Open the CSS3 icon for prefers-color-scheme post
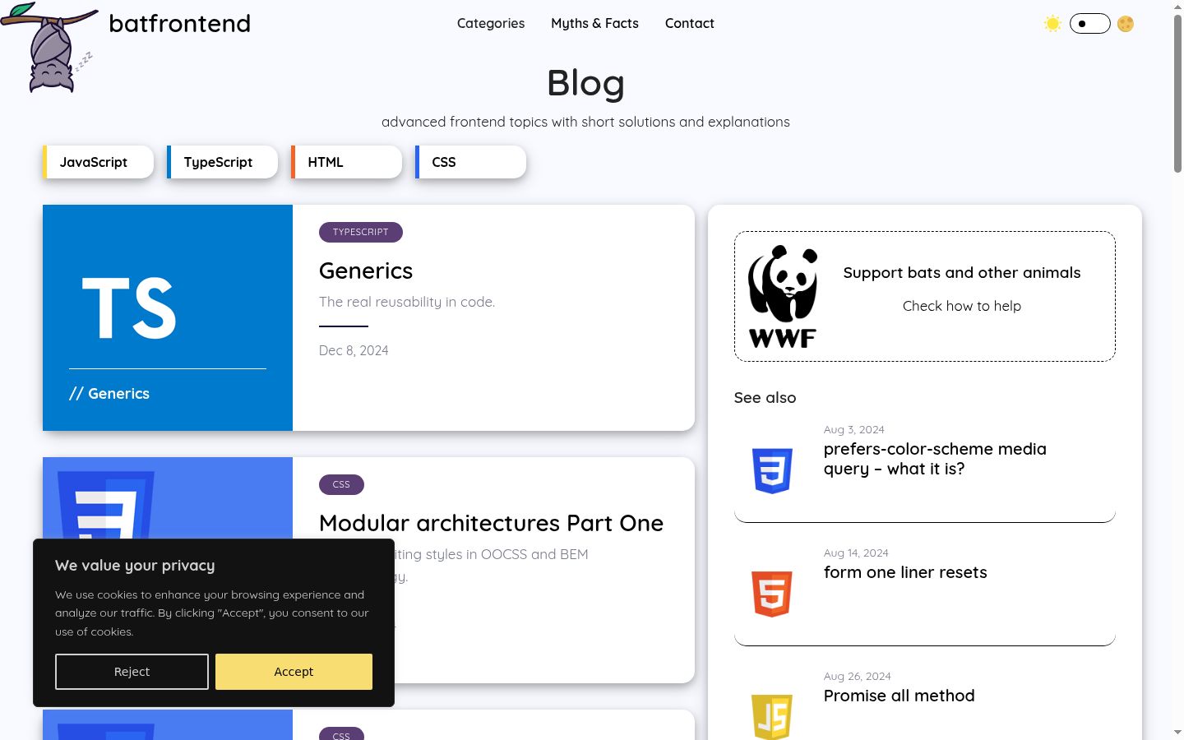The width and height of the screenshot is (1184, 740). point(772,470)
